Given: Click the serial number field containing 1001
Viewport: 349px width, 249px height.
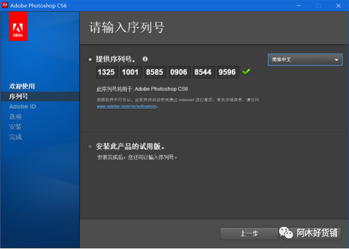Looking at the screenshot, I should (131, 72).
